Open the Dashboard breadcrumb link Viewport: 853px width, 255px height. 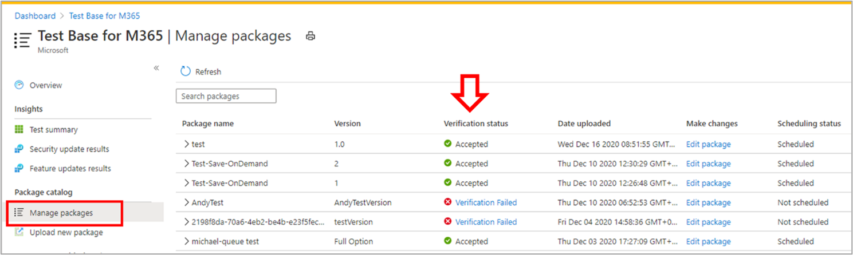click(x=35, y=16)
